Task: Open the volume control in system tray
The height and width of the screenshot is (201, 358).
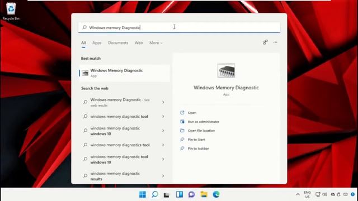Action: click(324, 194)
